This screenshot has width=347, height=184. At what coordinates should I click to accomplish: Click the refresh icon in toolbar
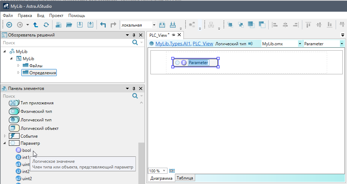(46, 25)
